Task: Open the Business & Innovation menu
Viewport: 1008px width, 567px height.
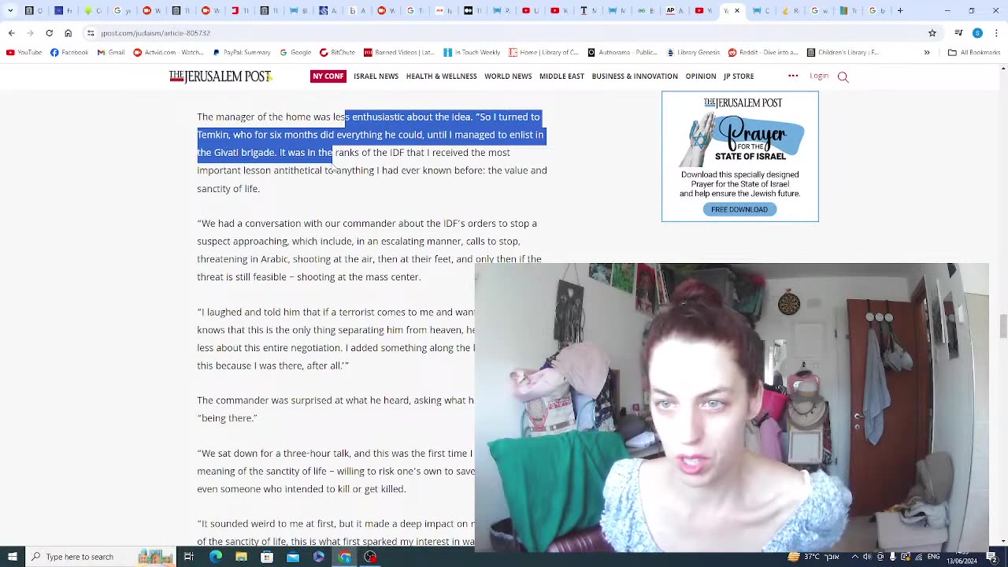Action: [x=634, y=76]
